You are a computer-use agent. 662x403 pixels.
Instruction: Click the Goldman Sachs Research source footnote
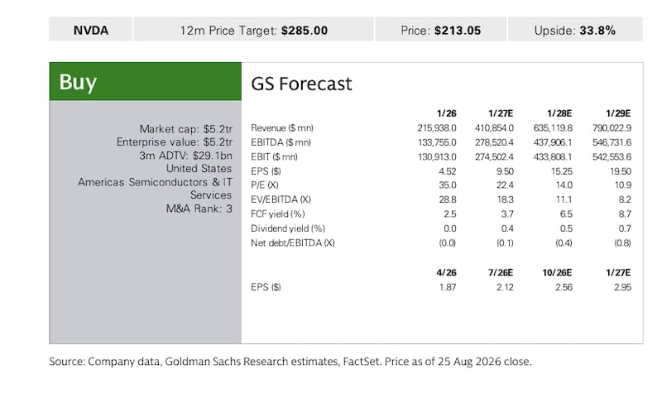click(x=290, y=362)
